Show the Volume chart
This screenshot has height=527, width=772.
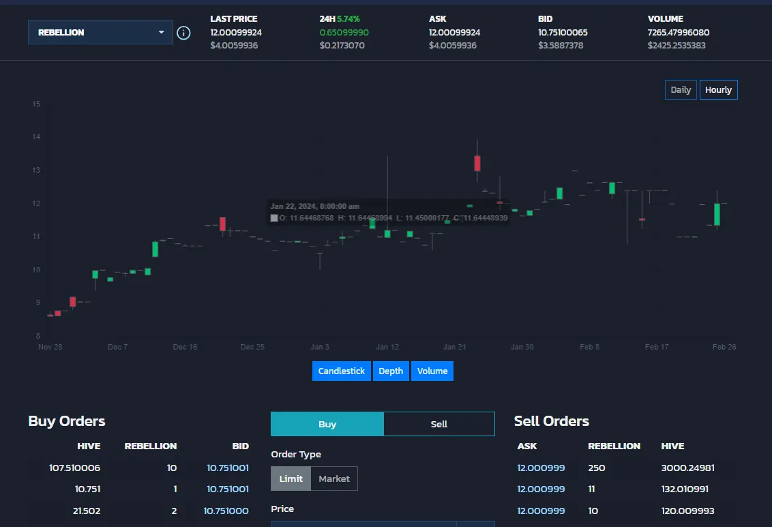tap(432, 371)
